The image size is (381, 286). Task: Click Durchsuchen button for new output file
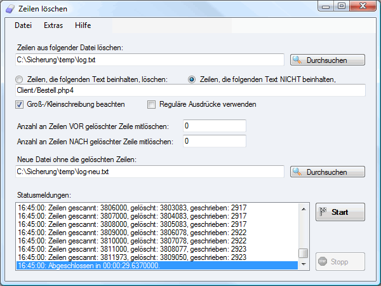click(328, 172)
